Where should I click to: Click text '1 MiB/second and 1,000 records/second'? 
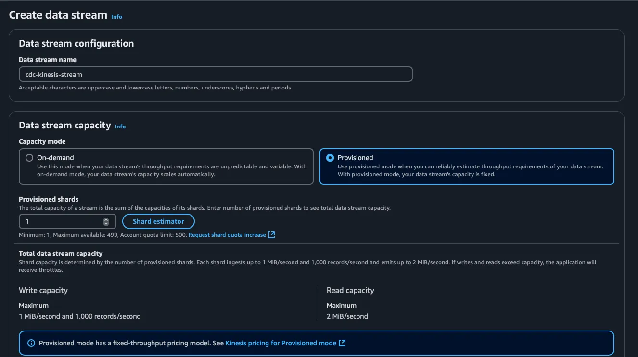coord(80,316)
